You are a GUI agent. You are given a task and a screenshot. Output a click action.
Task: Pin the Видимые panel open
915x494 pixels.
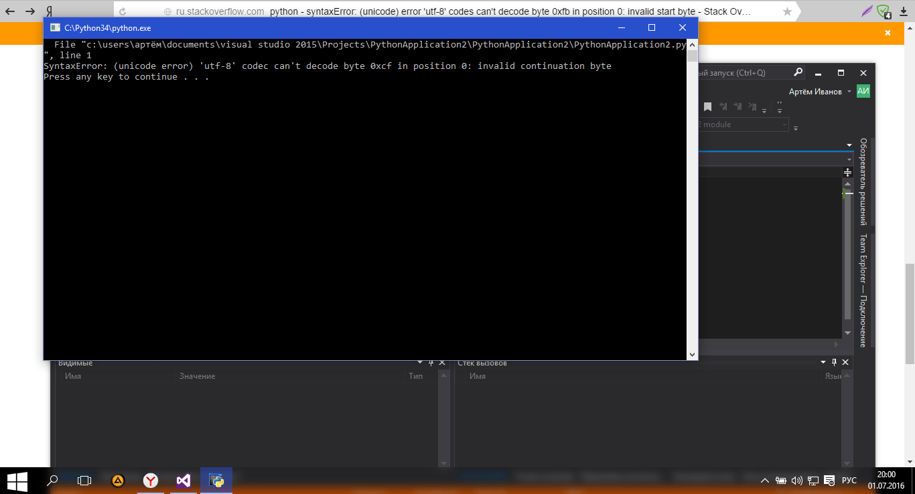pos(431,362)
